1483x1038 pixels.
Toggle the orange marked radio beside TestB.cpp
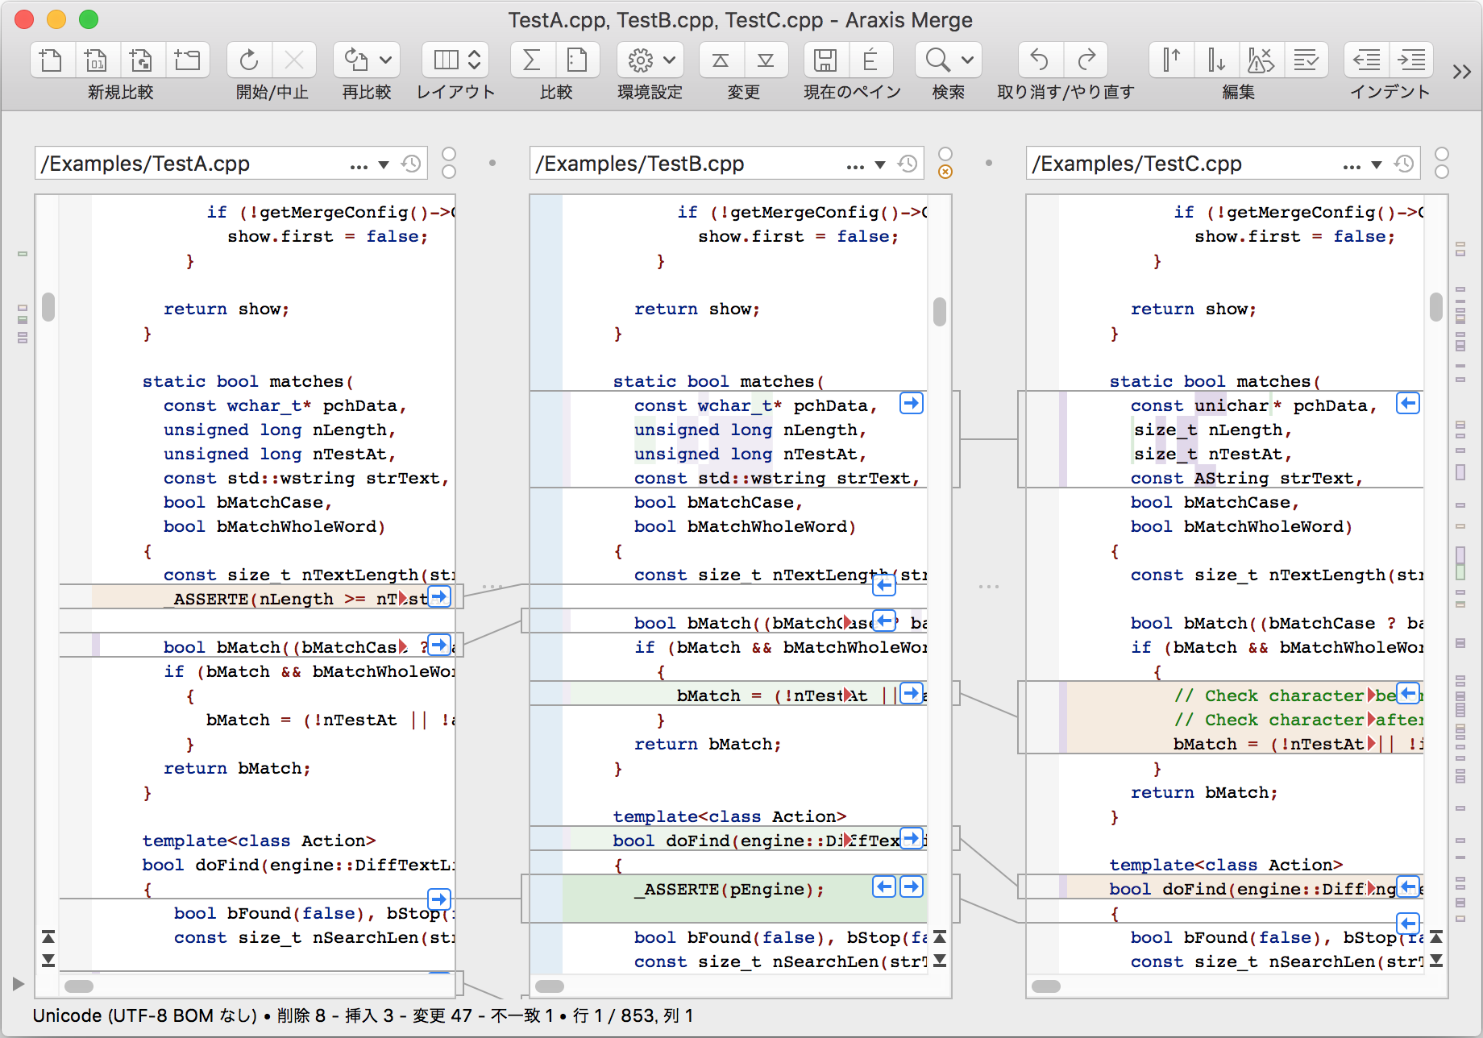(x=945, y=172)
